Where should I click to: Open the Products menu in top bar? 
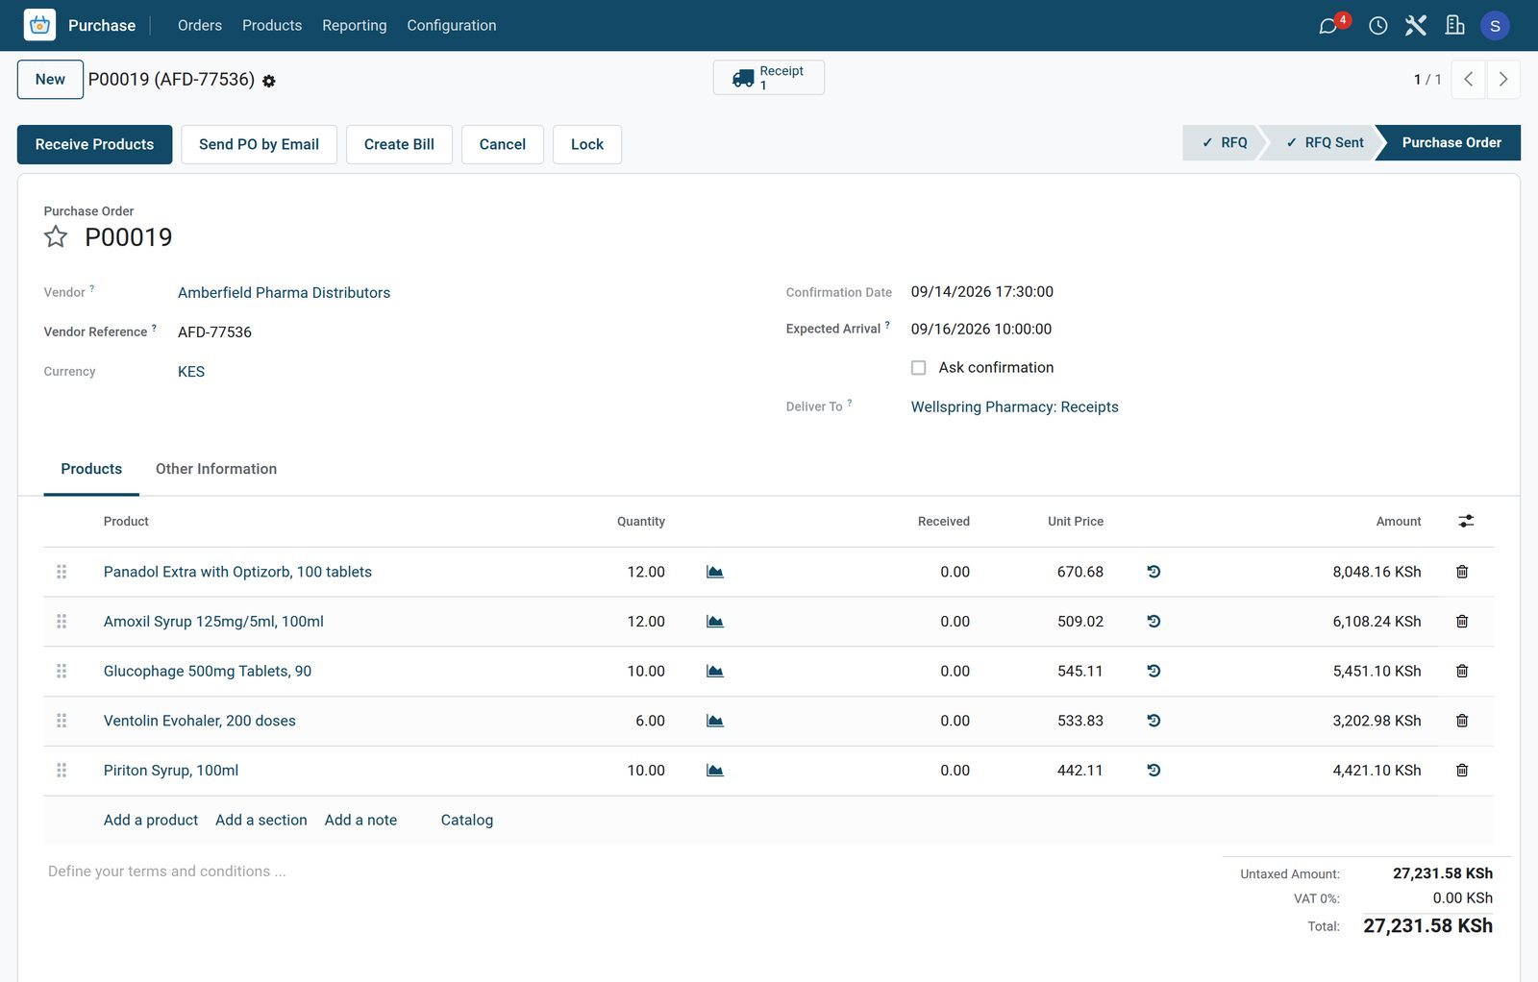click(272, 26)
